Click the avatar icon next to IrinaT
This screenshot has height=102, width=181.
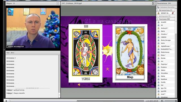pyautogui.click(x=158, y=94)
